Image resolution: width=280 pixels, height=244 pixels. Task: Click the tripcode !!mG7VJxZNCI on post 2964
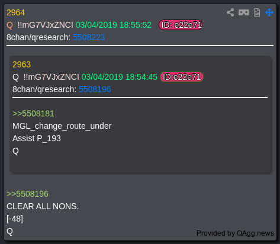[x=45, y=25]
